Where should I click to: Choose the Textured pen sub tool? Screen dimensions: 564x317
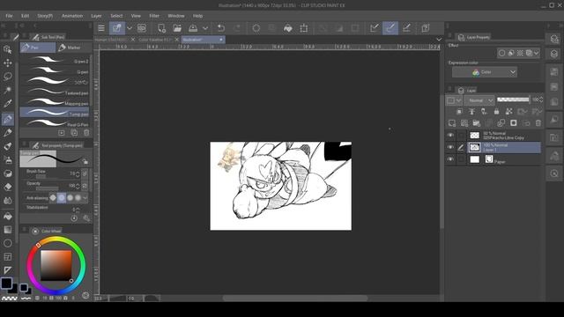(55, 92)
